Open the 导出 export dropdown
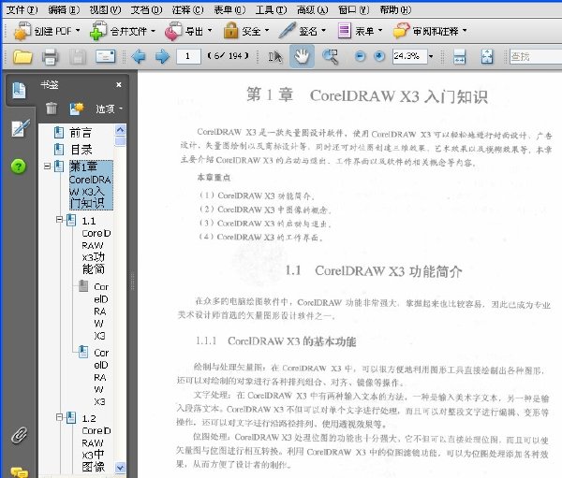The width and height of the screenshot is (562, 478). pyautogui.click(x=188, y=31)
